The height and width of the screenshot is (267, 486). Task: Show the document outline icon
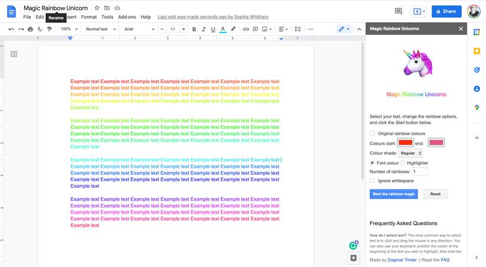click(14, 54)
